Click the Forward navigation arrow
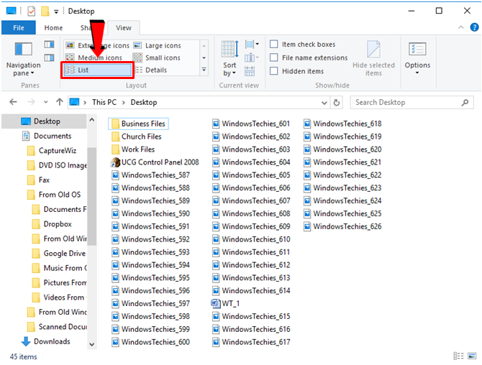482x365 pixels. (x=31, y=102)
